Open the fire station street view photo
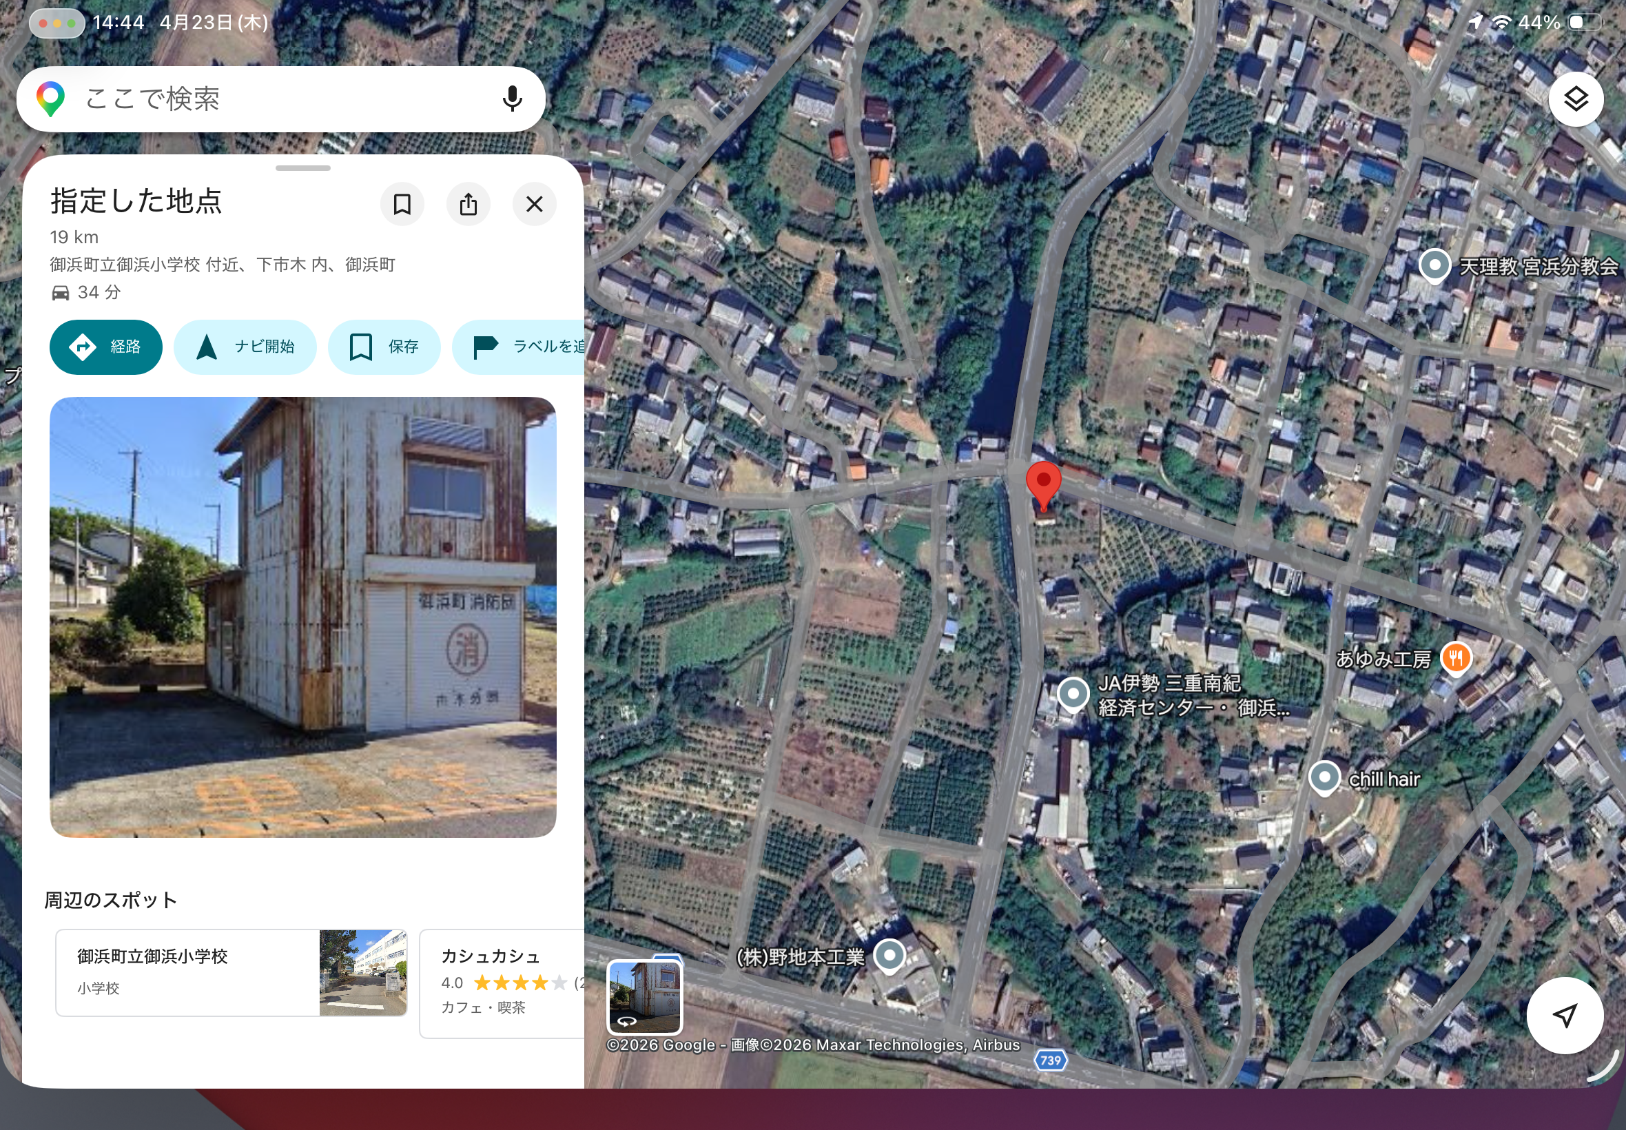This screenshot has width=1626, height=1130. pyautogui.click(x=303, y=616)
